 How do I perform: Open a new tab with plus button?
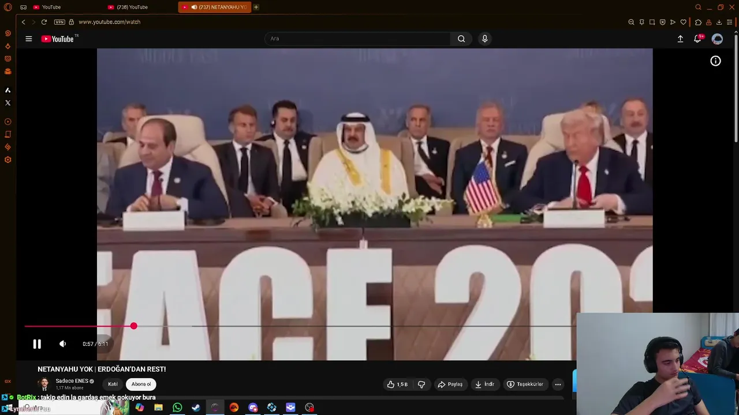pyautogui.click(x=256, y=7)
